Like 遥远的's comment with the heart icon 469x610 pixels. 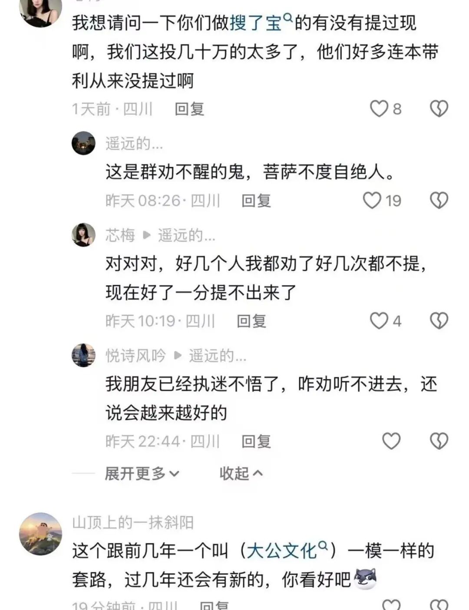[371, 201]
